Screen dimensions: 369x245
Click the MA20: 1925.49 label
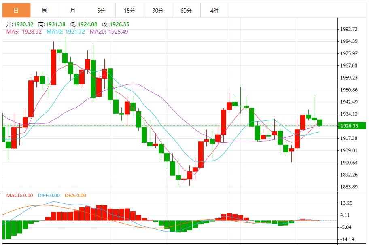pos(109,32)
